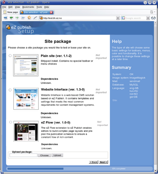Click the 'nor-NO' language entry
The image size is (158, 174).
tap(134, 94)
